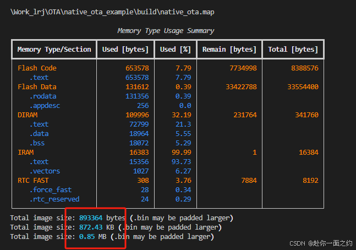Click the .force_fast section label
The height and width of the screenshot is (250, 356).
pyautogui.click(x=51, y=190)
